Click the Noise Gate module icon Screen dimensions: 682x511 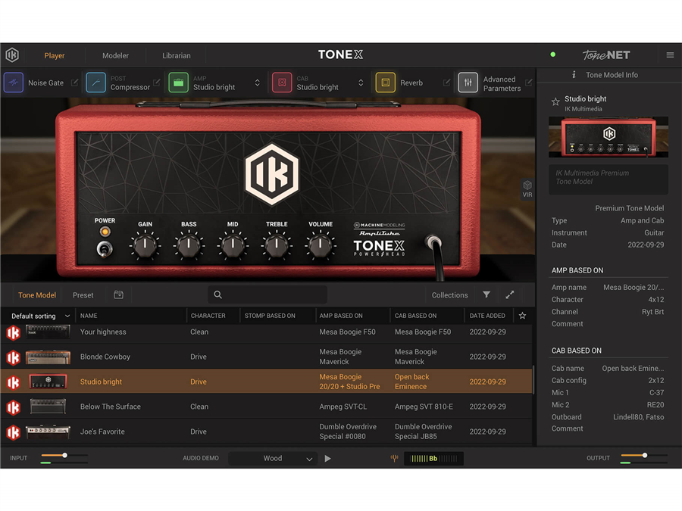(x=14, y=83)
